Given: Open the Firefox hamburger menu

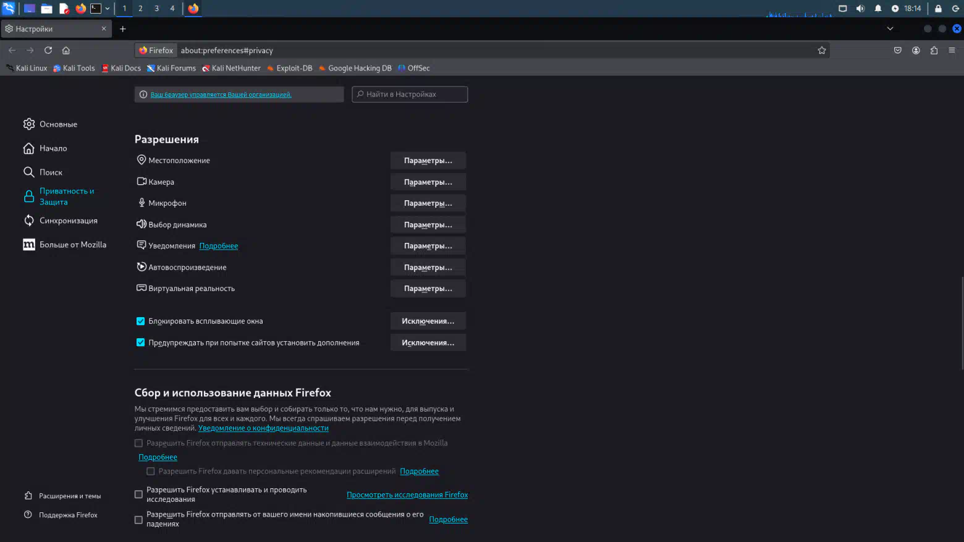Looking at the screenshot, I should pyautogui.click(x=952, y=50).
